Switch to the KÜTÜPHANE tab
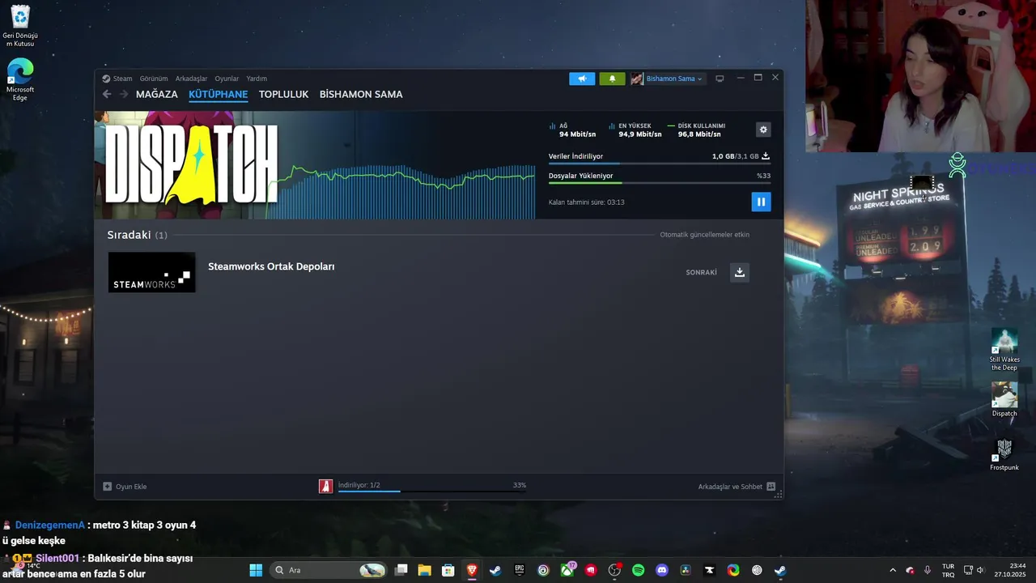The width and height of the screenshot is (1036, 583). coord(219,94)
